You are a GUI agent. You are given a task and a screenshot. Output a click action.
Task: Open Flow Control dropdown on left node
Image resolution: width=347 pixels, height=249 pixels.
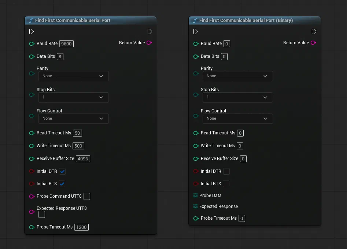coord(74,119)
